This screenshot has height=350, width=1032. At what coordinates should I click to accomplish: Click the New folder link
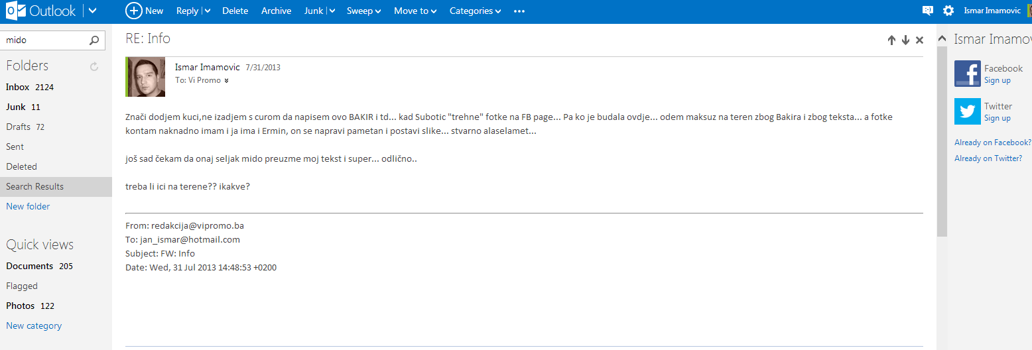tap(28, 206)
